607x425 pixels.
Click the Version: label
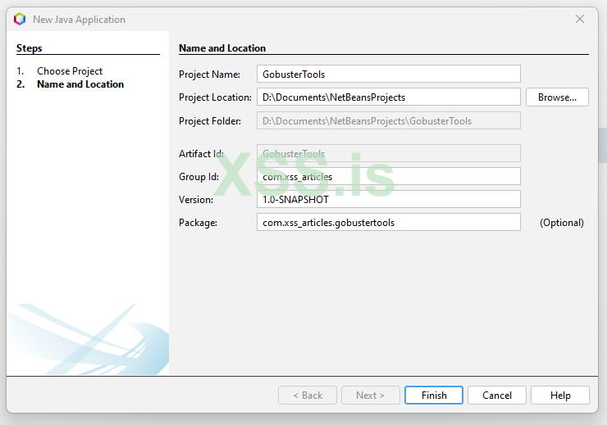[196, 200]
